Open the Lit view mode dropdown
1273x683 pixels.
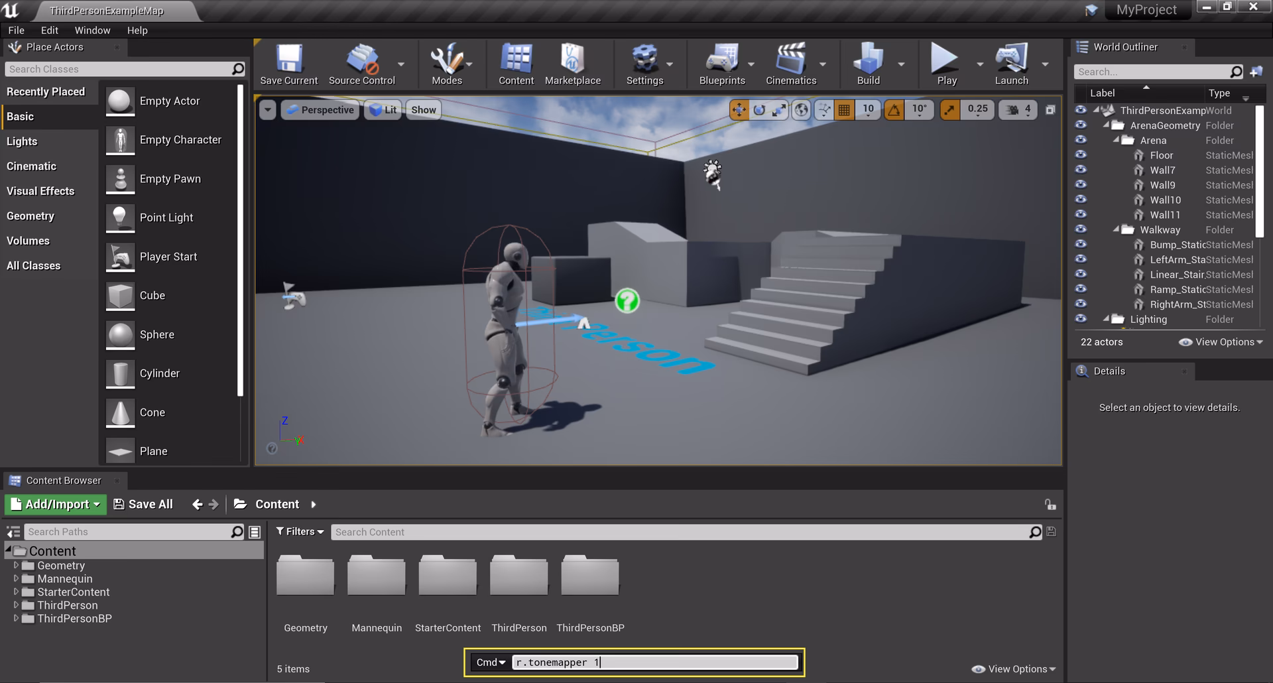coord(383,109)
